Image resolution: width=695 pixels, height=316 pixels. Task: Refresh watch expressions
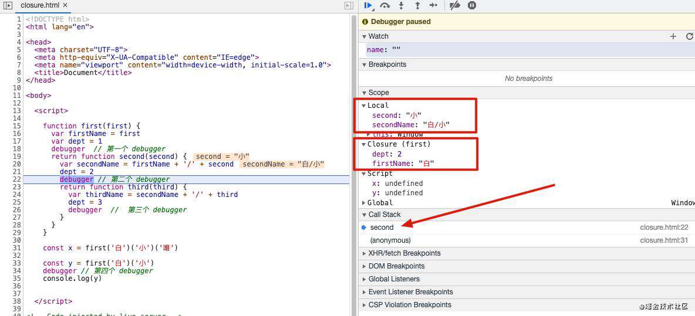[689, 36]
